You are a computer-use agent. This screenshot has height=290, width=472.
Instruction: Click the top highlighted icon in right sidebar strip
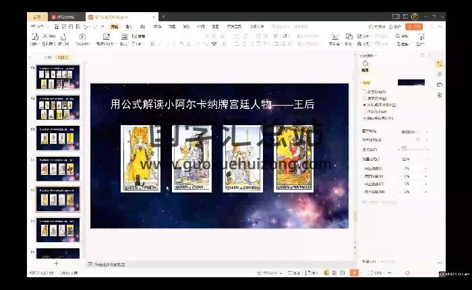(440, 63)
